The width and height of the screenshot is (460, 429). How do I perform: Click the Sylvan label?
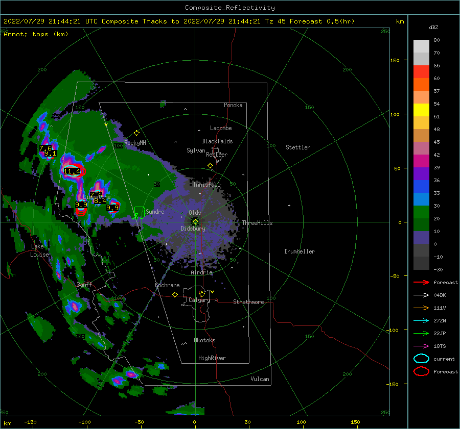point(196,150)
